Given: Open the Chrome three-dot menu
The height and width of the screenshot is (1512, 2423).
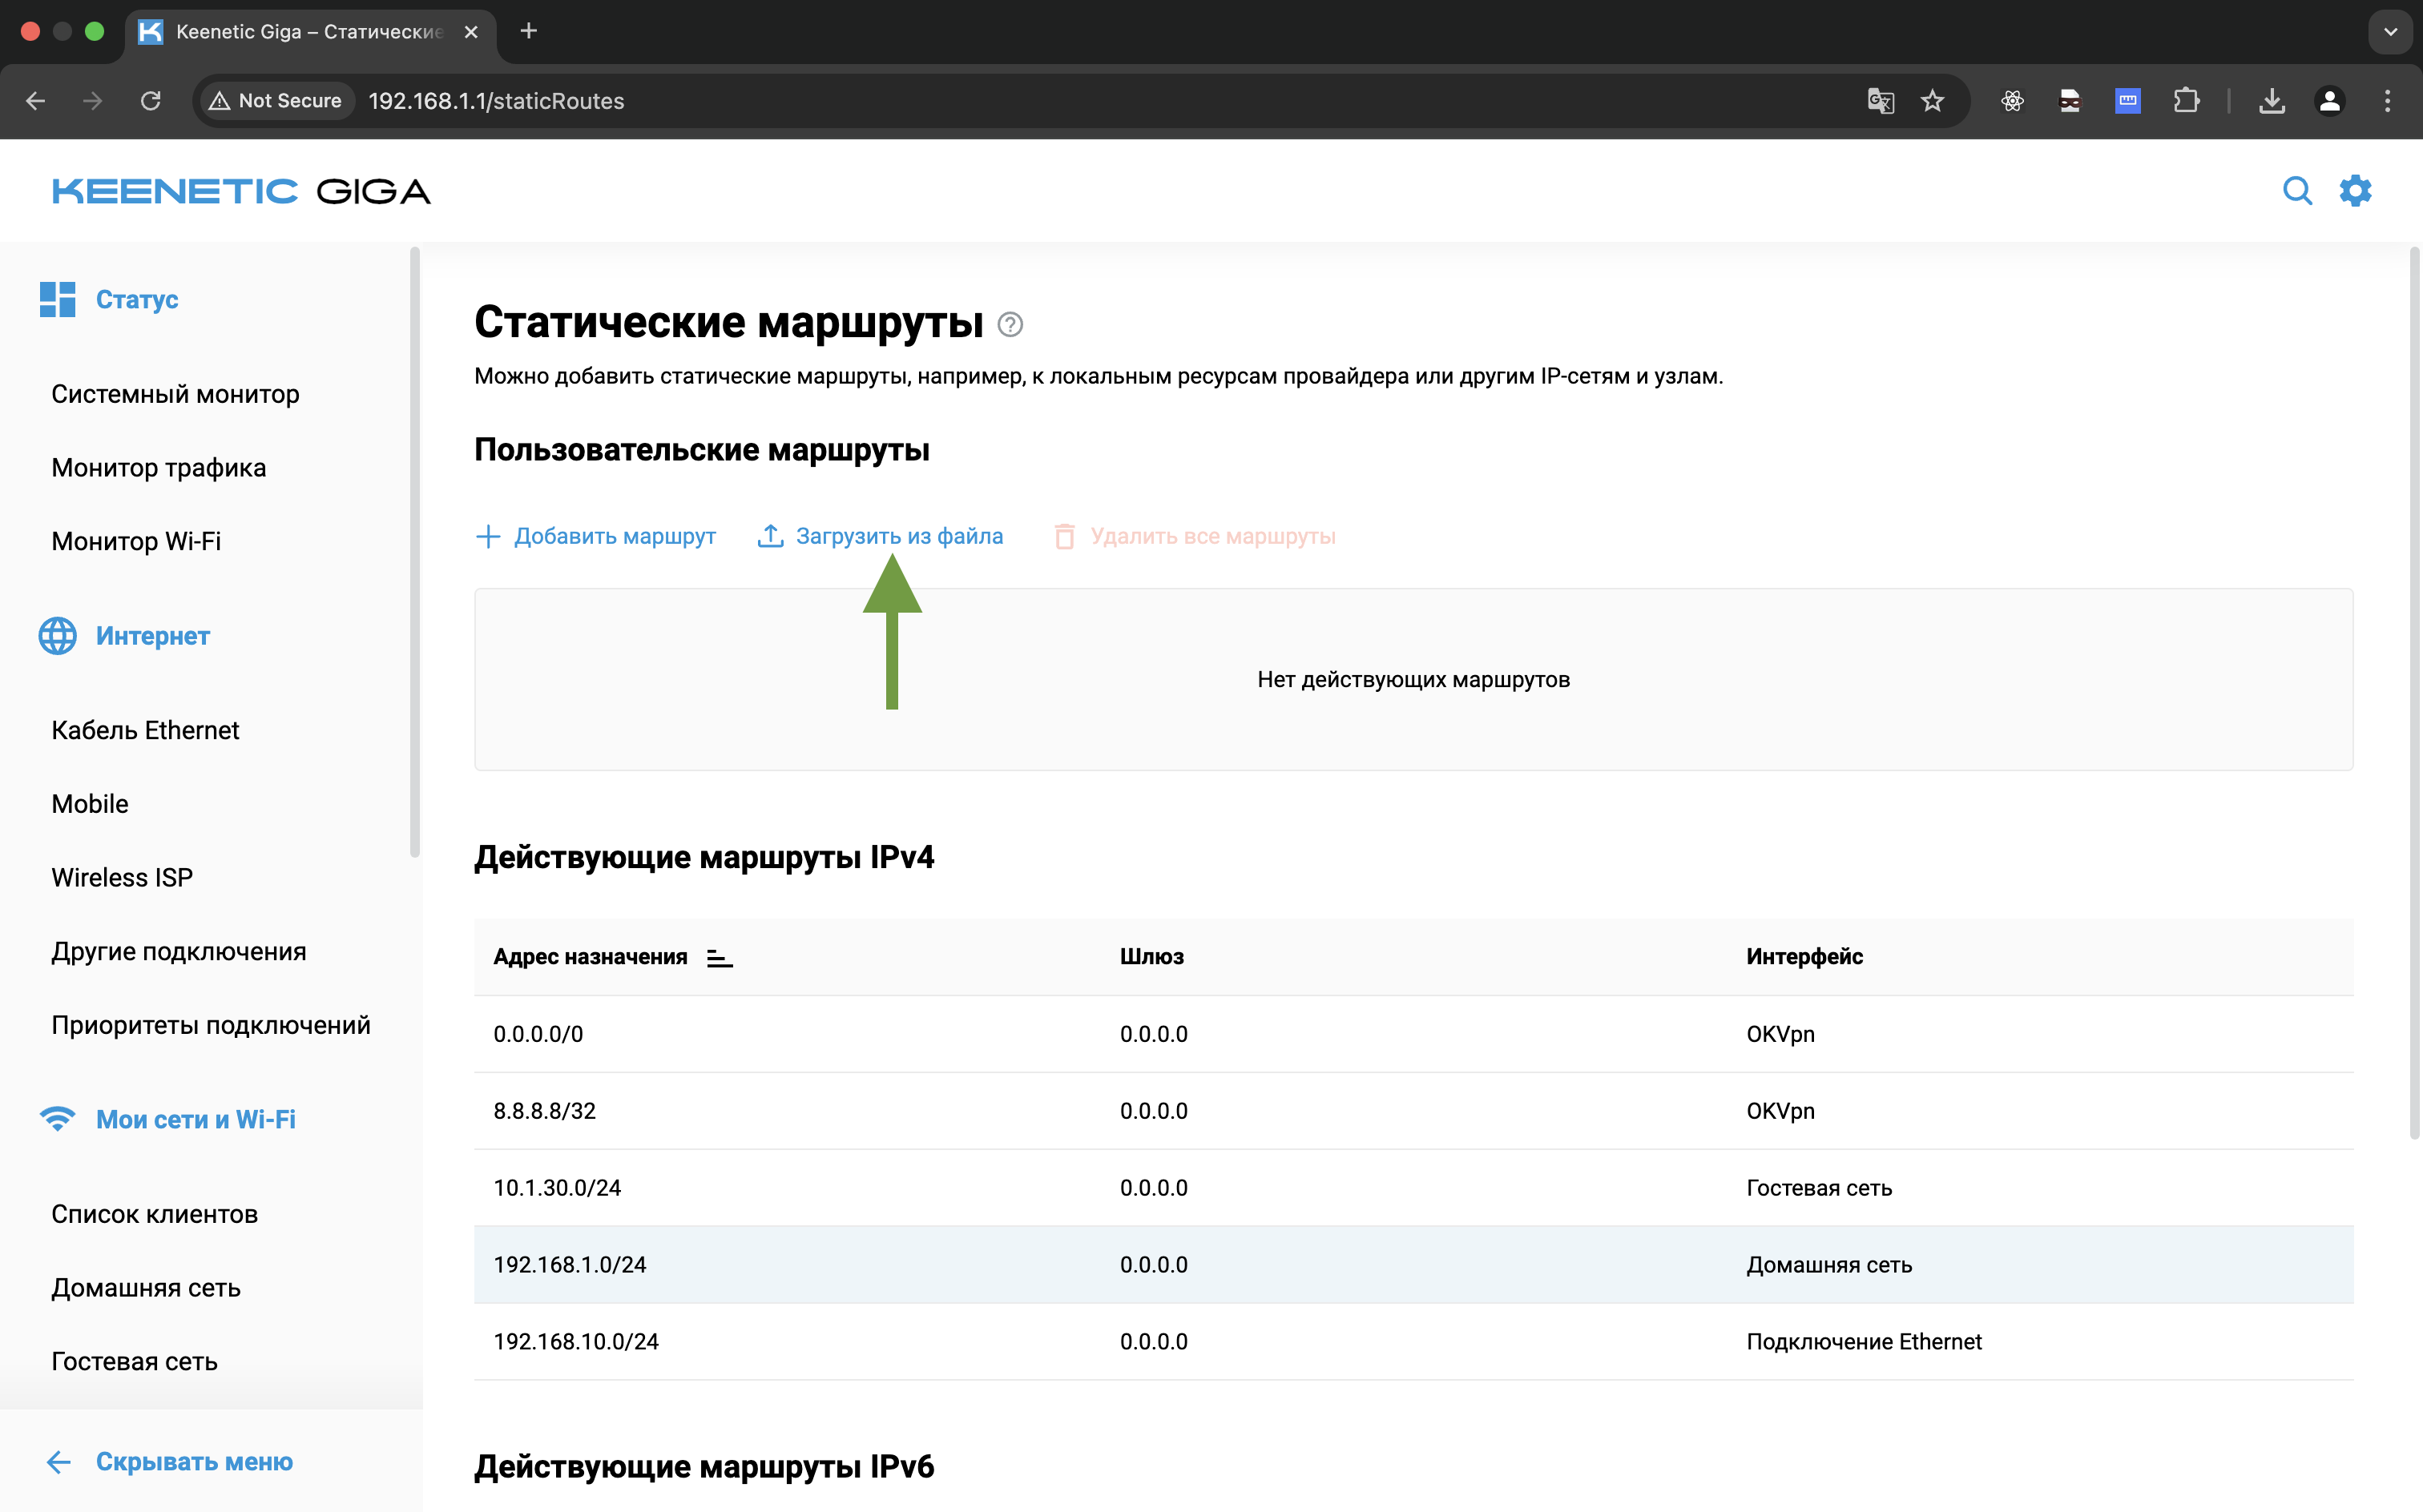Looking at the screenshot, I should (2388, 100).
